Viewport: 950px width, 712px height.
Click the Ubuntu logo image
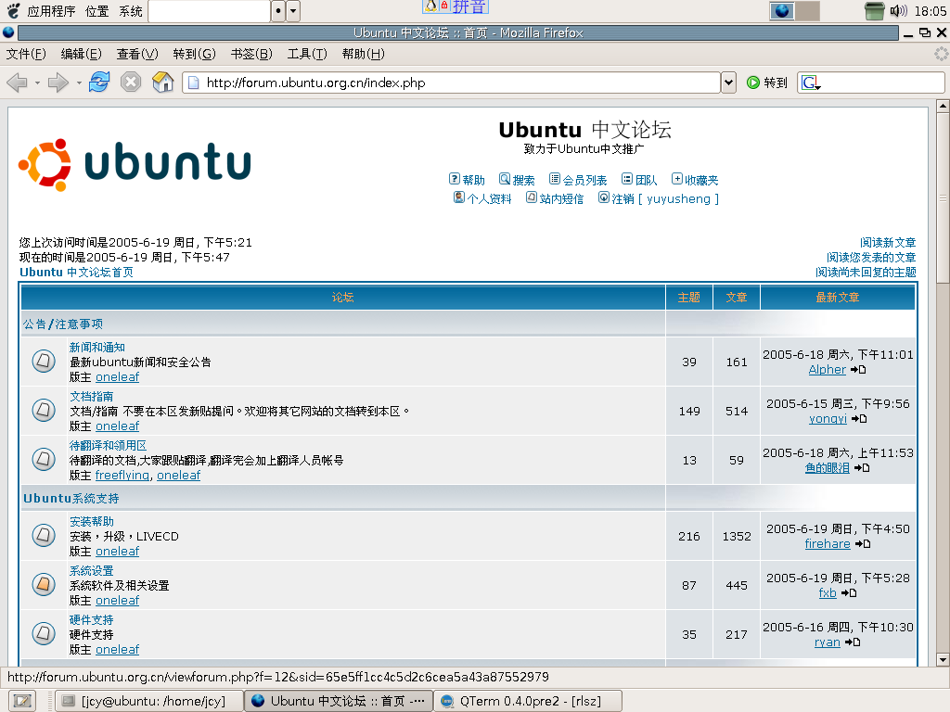[x=135, y=164]
